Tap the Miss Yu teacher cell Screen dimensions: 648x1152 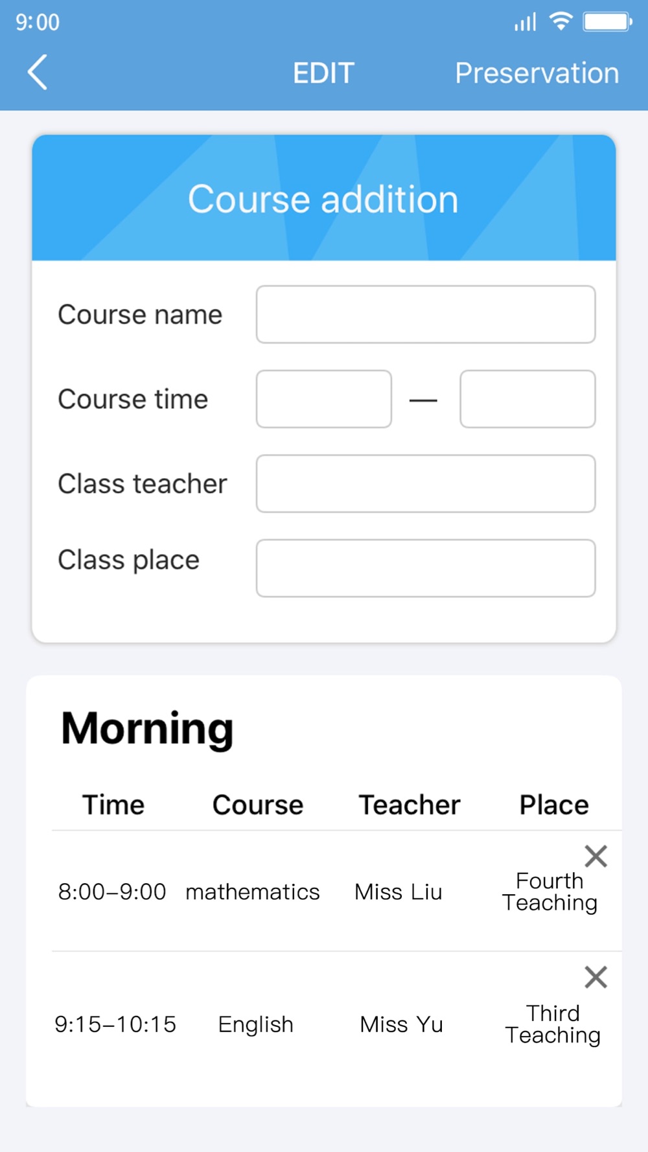pos(401,1024)
